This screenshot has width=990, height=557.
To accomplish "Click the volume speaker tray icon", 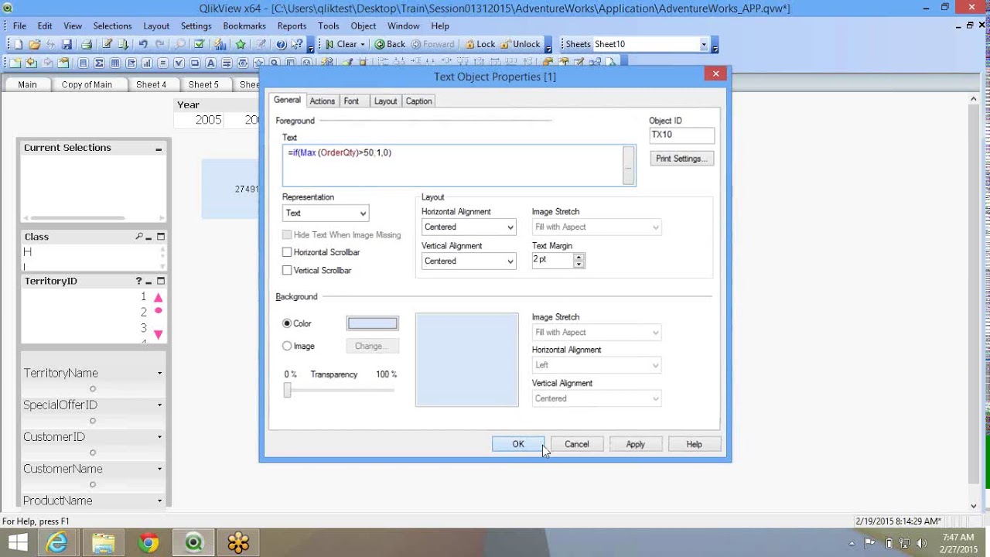I will coord(921,543).
